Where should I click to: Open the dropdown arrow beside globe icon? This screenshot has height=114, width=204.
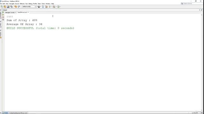41,7
